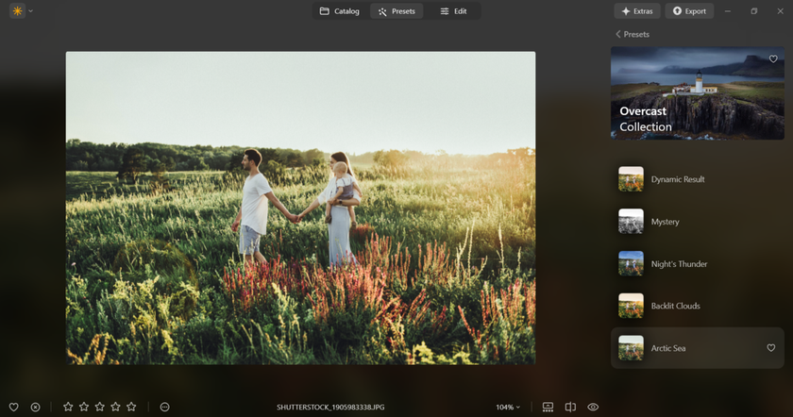793x417 pixels.
Task: Mark photo as favorite with heart icon
Action: tap(13, 407)
